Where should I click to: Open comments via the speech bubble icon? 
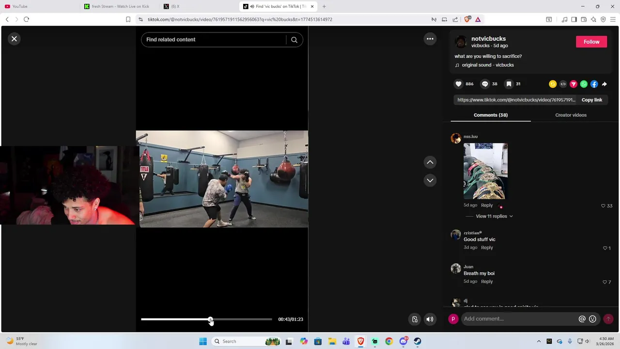click(485, 84)
